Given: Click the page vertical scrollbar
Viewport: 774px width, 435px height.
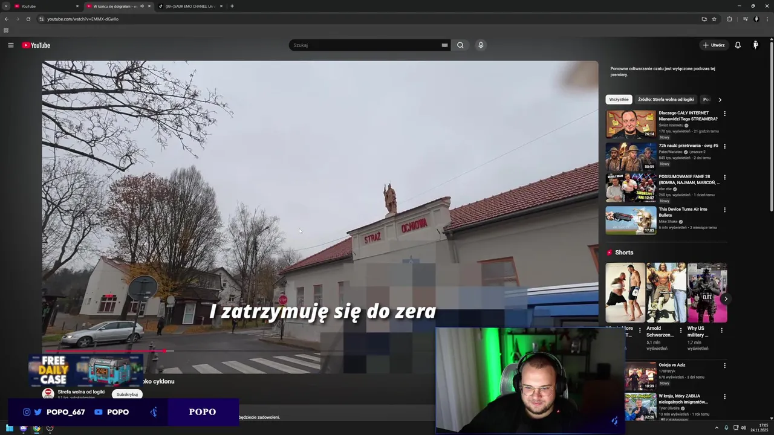Looking at the screenshot, I should [772, 127].
